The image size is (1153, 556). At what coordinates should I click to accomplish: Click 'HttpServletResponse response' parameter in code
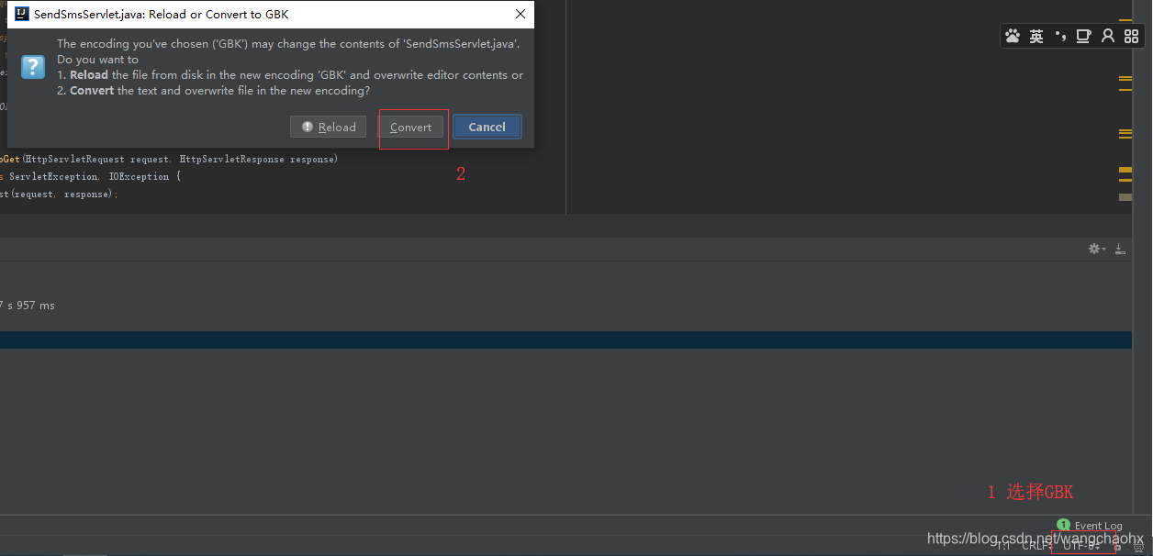click(258, 159)
